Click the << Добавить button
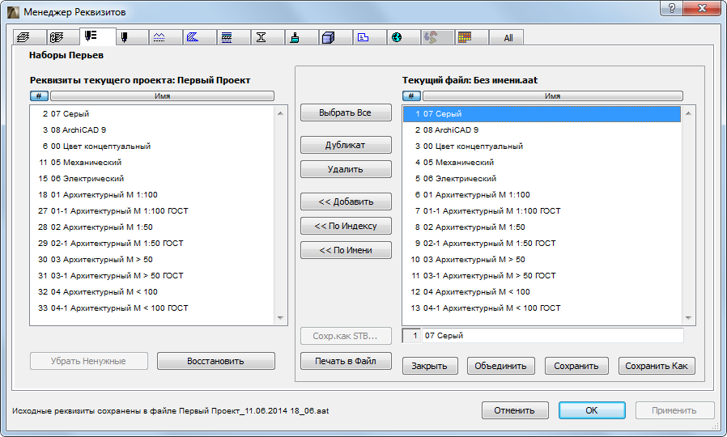 [346, 202]
